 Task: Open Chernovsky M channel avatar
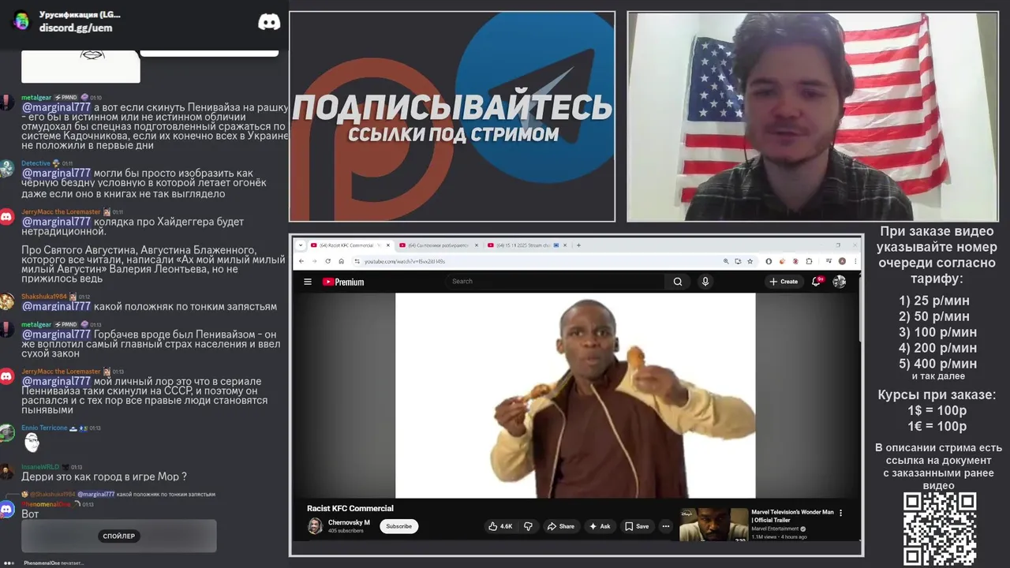pyautogui.click(x=315, y=526)
